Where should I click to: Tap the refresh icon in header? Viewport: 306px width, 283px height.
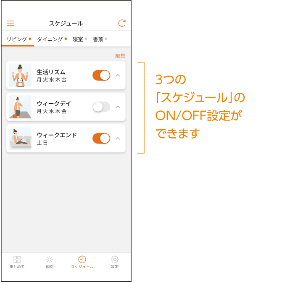pos(122,23)
